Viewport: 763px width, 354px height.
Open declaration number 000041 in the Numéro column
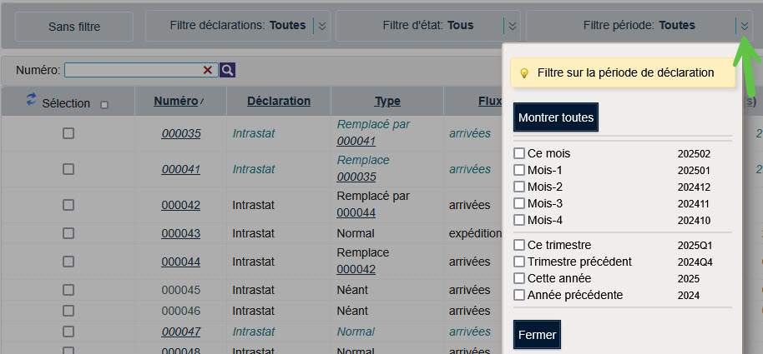pos(181,169)
